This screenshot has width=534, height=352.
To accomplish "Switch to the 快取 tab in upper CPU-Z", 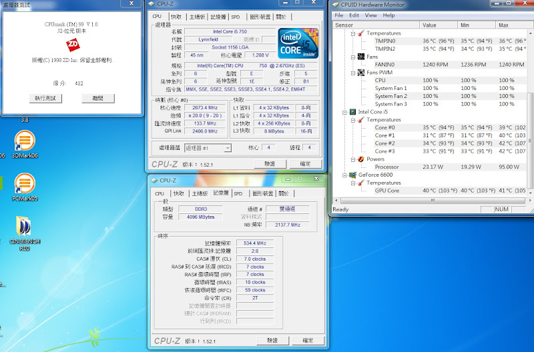I will tap(176, 17).
